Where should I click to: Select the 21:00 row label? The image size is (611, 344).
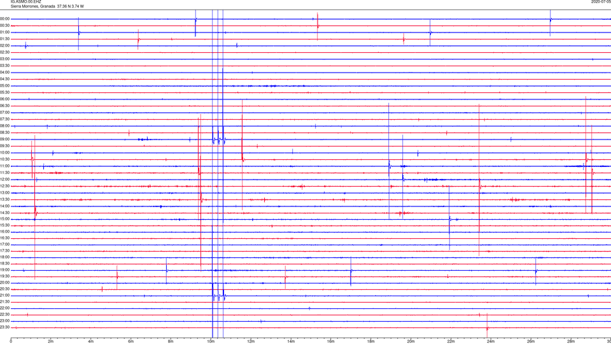click(5, 296)
